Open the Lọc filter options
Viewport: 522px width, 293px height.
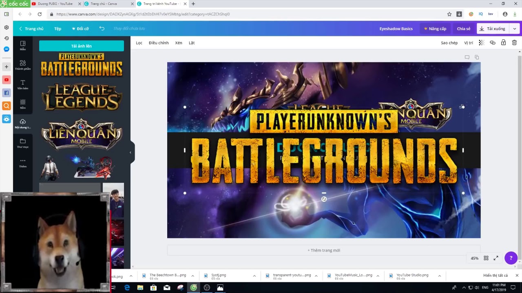point(139,43)
